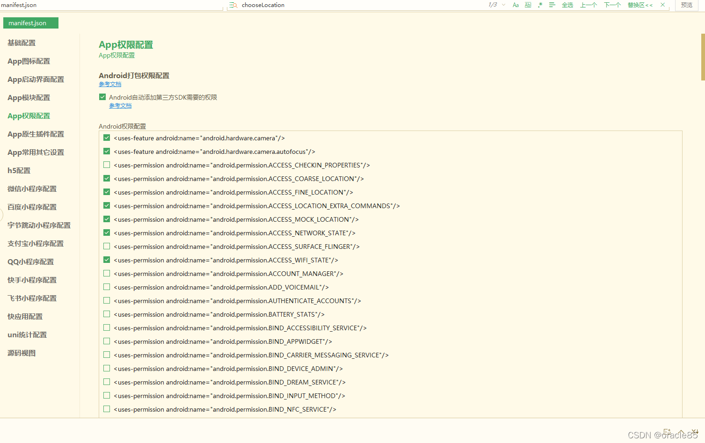This screenshot has width=705, height=443.
Task: Open 快应用配置 section
Action: tap(25, 317)
